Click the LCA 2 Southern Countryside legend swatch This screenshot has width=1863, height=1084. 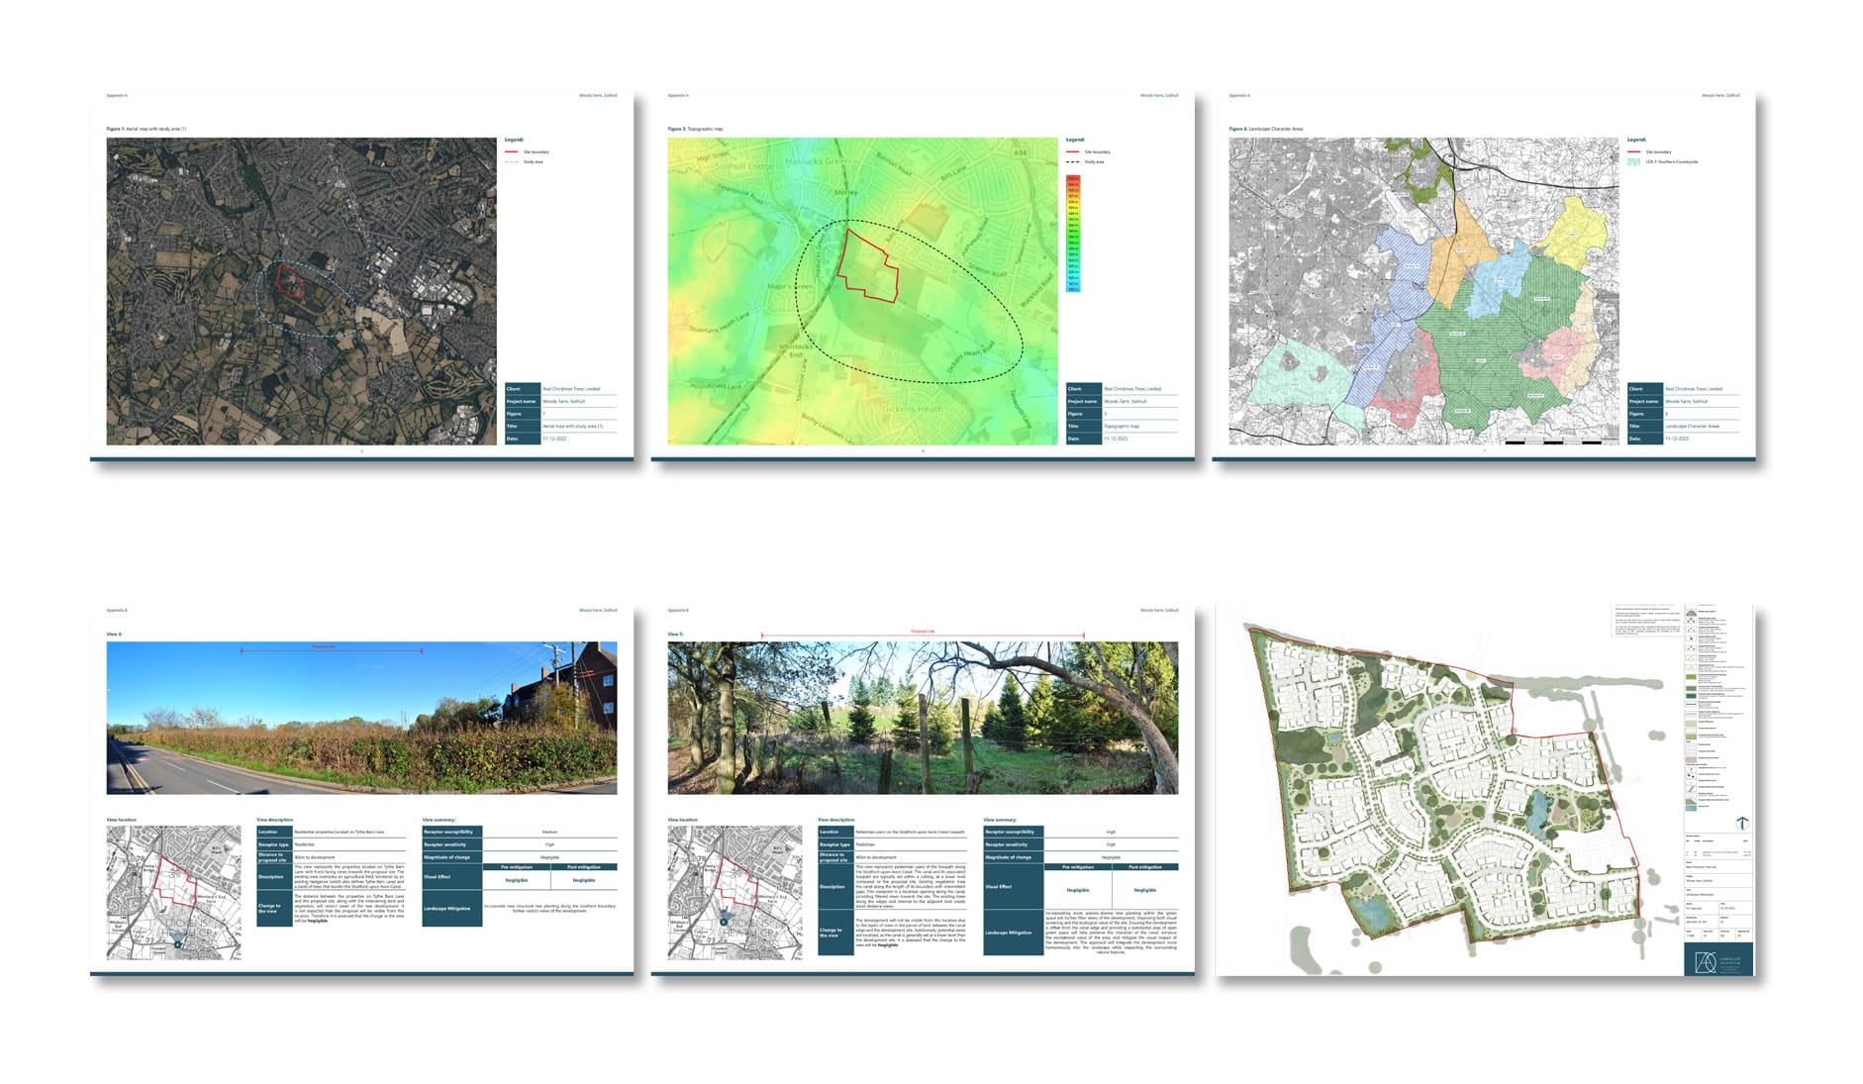click(1633, 161)
